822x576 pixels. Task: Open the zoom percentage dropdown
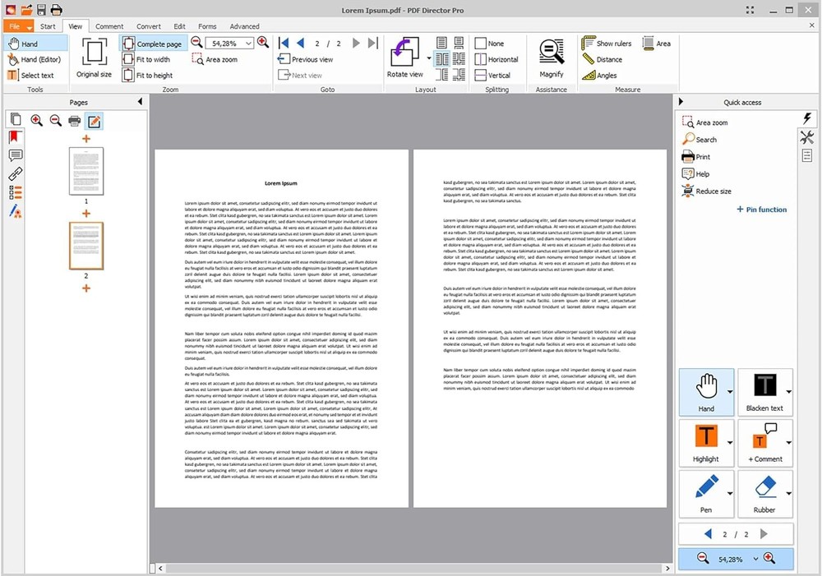[248, 43]
